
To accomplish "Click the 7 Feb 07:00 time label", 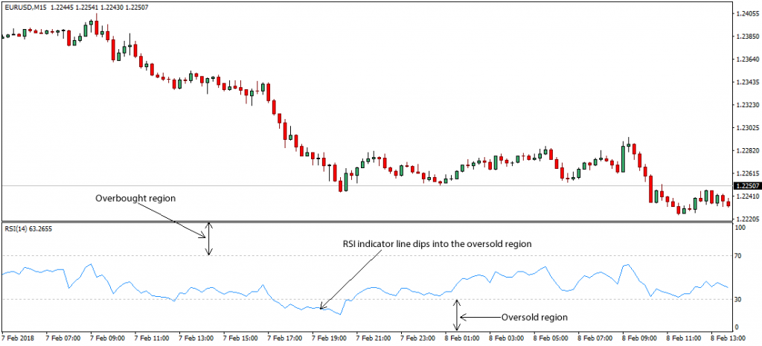I will coord(63,338).
